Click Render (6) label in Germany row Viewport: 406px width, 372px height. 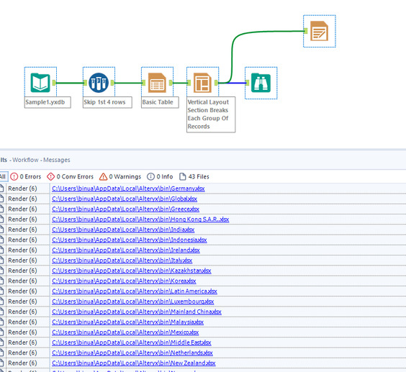(x=22, y=189)
